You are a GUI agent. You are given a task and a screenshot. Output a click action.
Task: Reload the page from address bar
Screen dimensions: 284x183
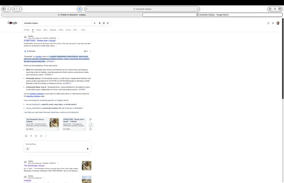point(198,9)
